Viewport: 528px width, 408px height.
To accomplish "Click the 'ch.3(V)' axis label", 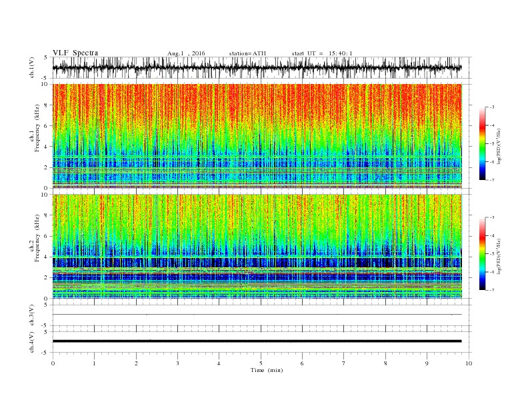I will click(32, 315).
